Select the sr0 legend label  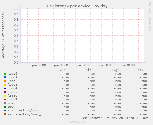click(x=11, y=107)
